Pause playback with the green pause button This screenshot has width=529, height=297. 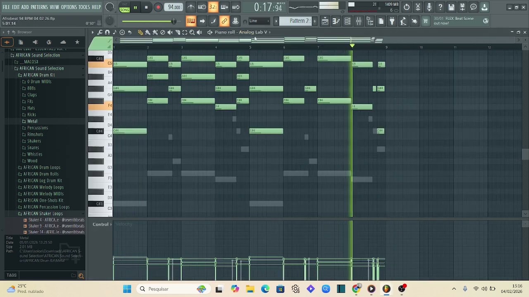pos(135,7)
